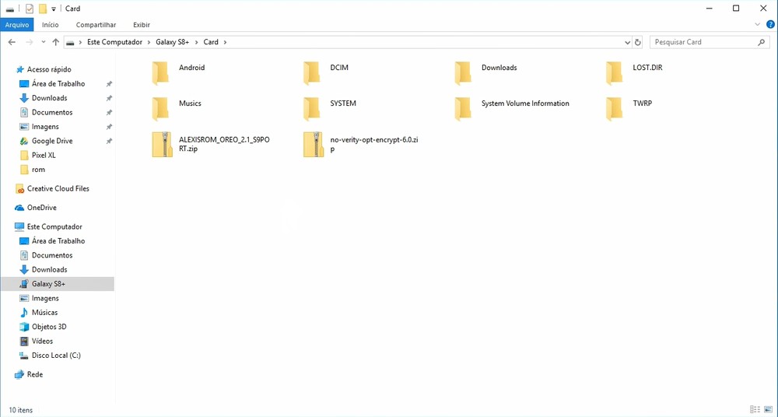Click the Up directory arrow
The width and height of the screenshot is (778, 417).
tap(55, 42)
